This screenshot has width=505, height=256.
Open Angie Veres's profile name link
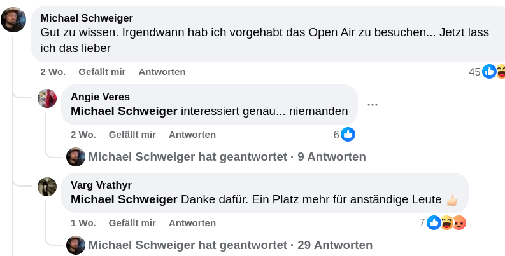pyautogui.click(x=100, y=97)
